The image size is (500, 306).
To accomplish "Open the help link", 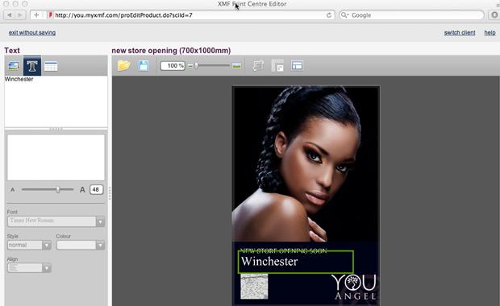I will pyautogui.click(x=490, y=32).
